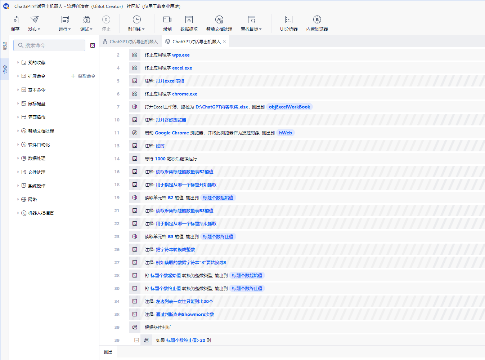Click in the 搜索命令 search field
The height and width of the screenshot is (360, 485).
(49, 45)
